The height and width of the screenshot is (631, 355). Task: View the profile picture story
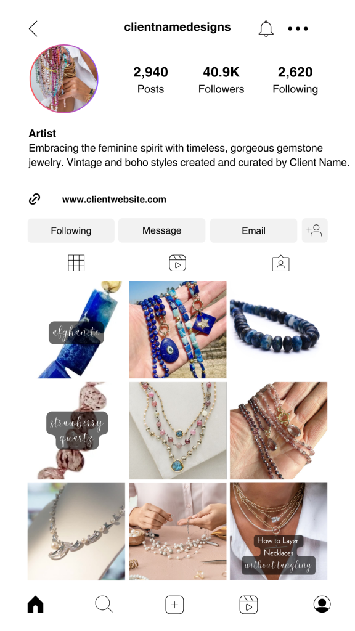click(63, 78)
